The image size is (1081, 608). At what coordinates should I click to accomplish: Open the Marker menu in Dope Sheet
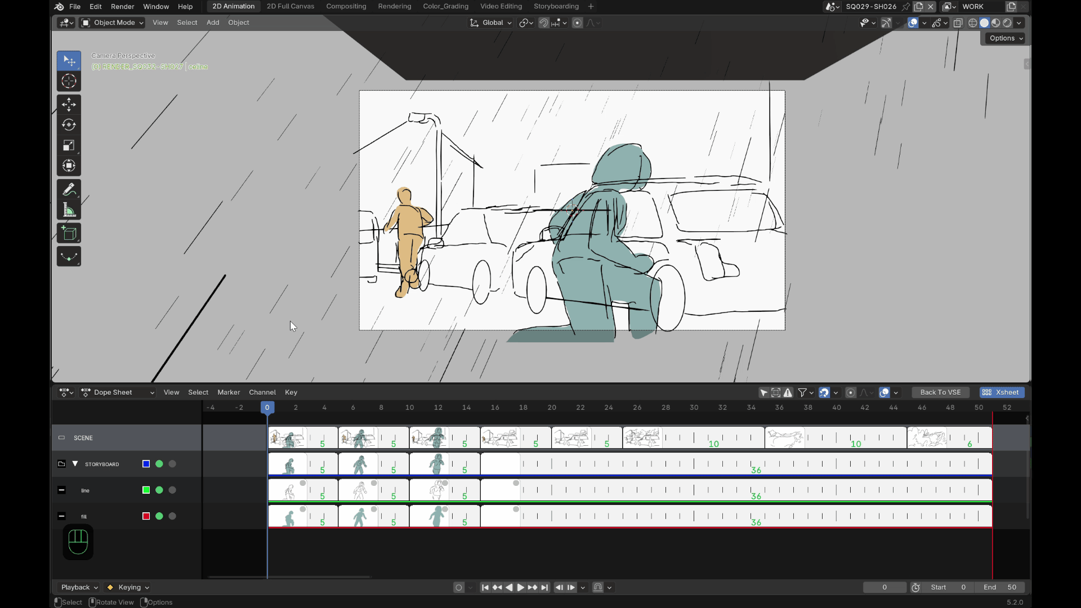[229, 392]
